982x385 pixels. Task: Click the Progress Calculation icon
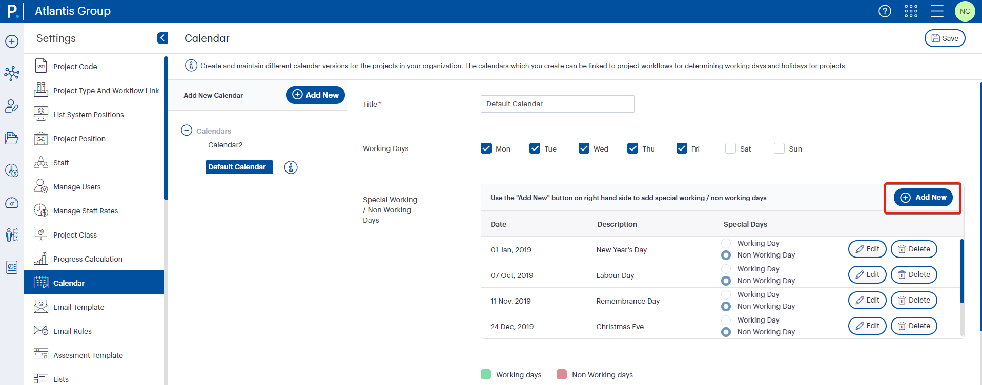point(41,259)
